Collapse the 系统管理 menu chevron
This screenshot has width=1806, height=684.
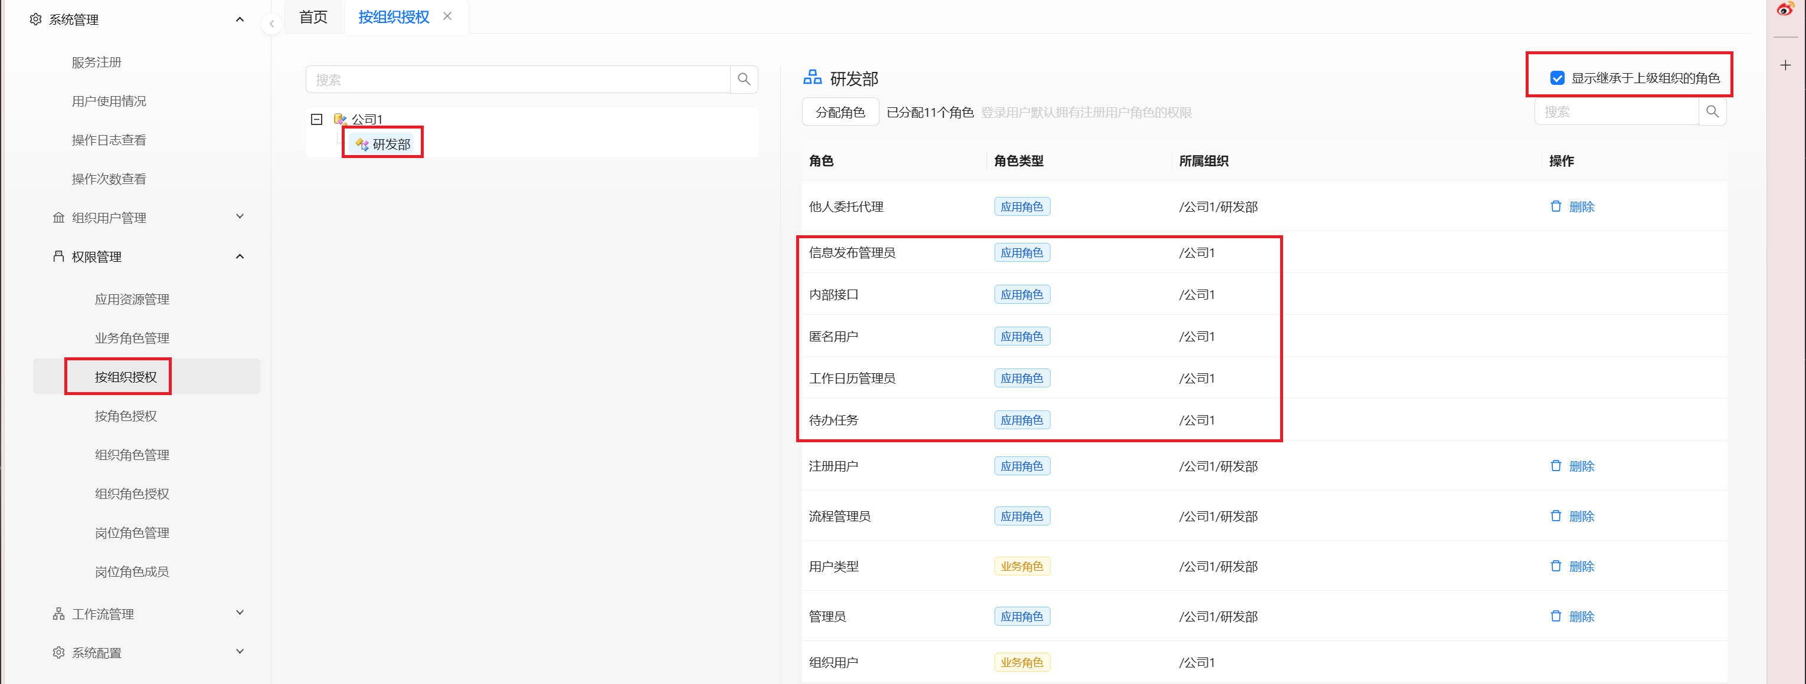click(240, 19)
